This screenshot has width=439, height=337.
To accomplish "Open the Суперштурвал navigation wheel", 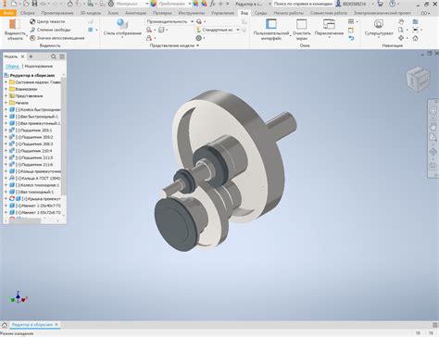I will click(379, 24).
